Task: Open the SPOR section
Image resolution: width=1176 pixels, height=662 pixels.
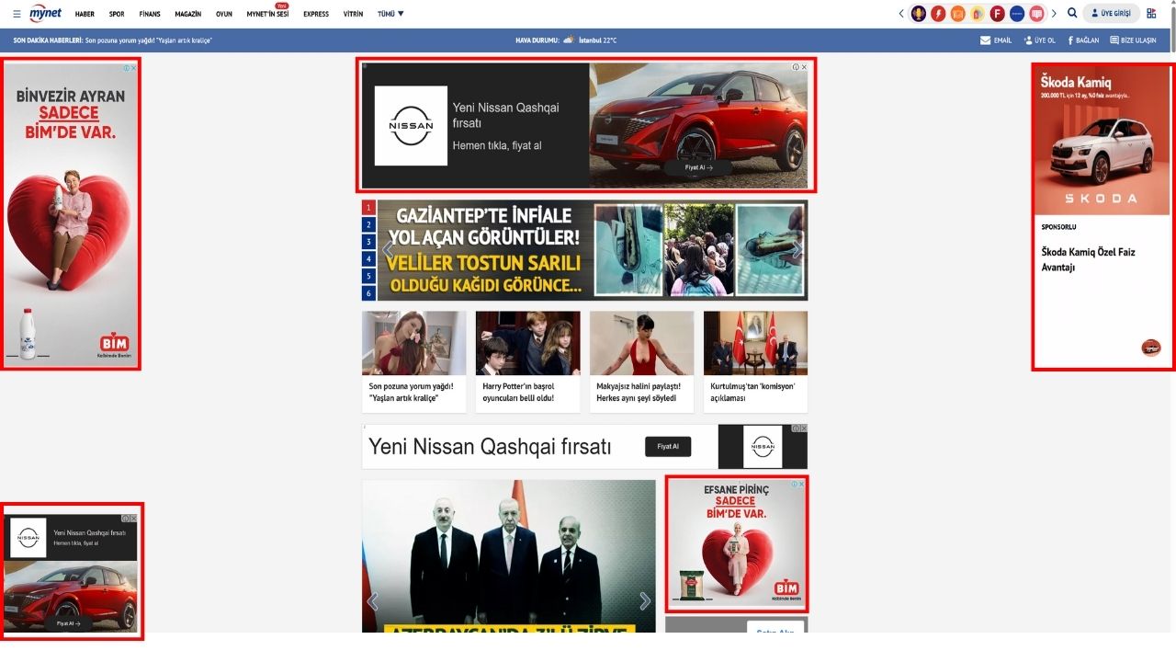Action: pyautogui.click(x=117, y=14)
